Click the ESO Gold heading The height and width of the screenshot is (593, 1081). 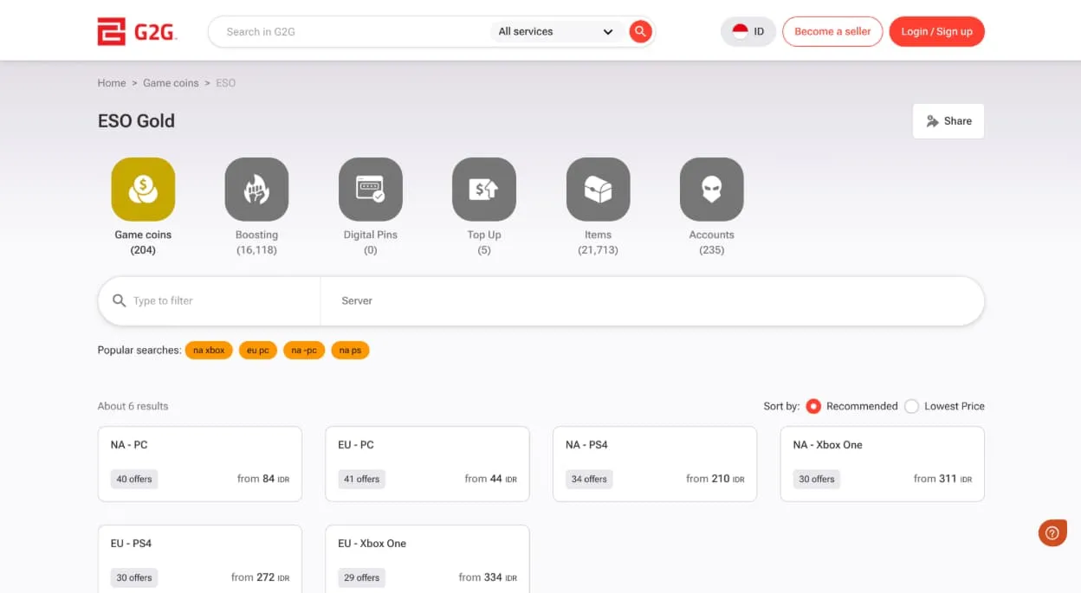(136, 121)
